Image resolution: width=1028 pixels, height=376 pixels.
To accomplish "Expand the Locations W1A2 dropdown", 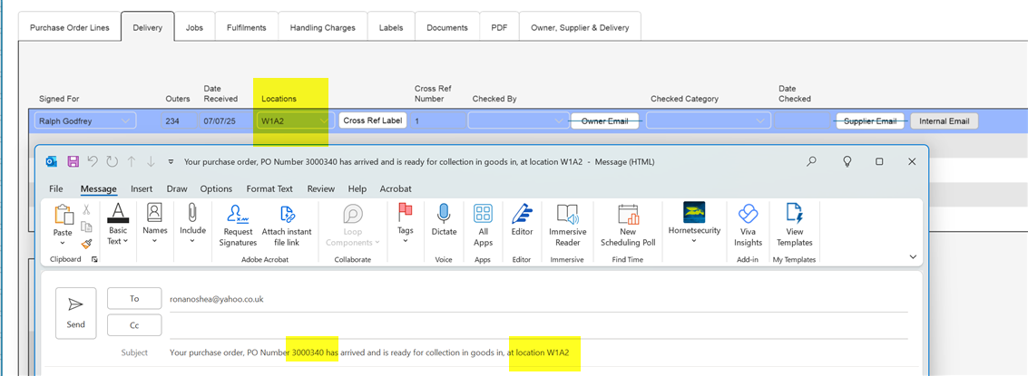I will [x=323, y=121].
